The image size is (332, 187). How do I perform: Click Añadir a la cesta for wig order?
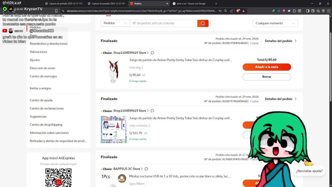(x=267, y=67)
